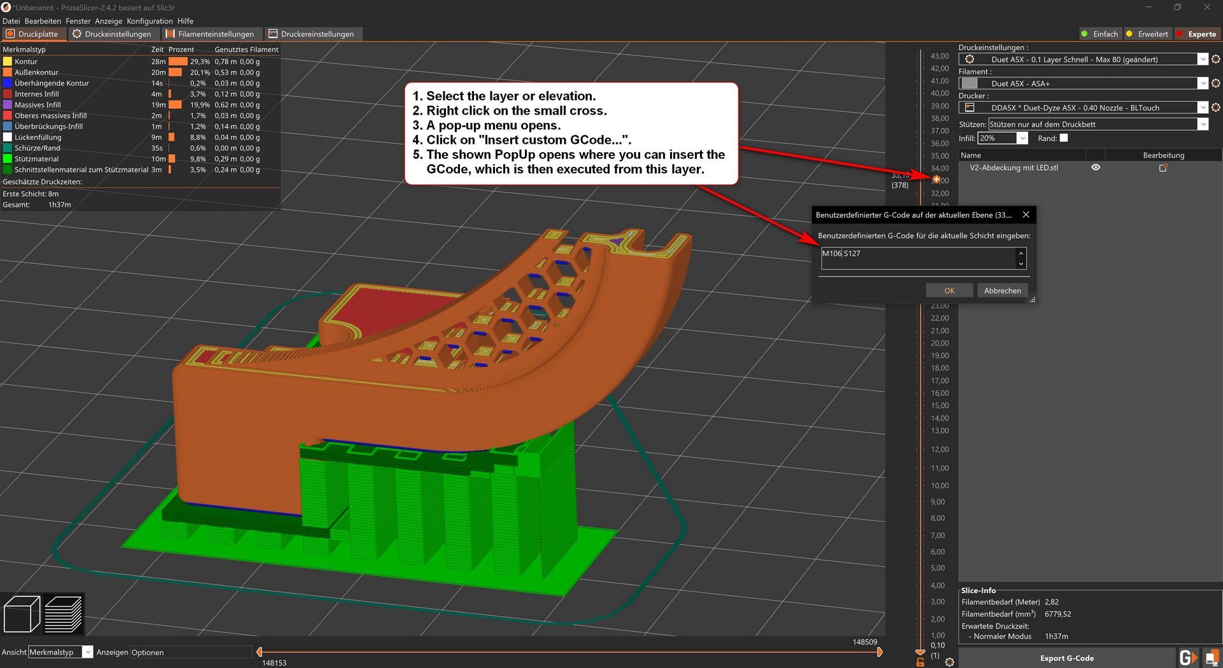Click the Lückenfüllung white swatch in legend
This screenshot has width=1223, height=668.
click(8, 137)
